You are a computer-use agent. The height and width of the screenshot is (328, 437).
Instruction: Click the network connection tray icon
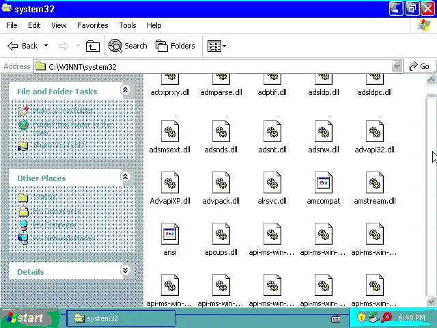click(x=373, y=317)
